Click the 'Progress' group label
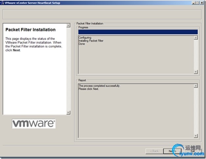Viewport: 206px width, 159px height. 83,27
